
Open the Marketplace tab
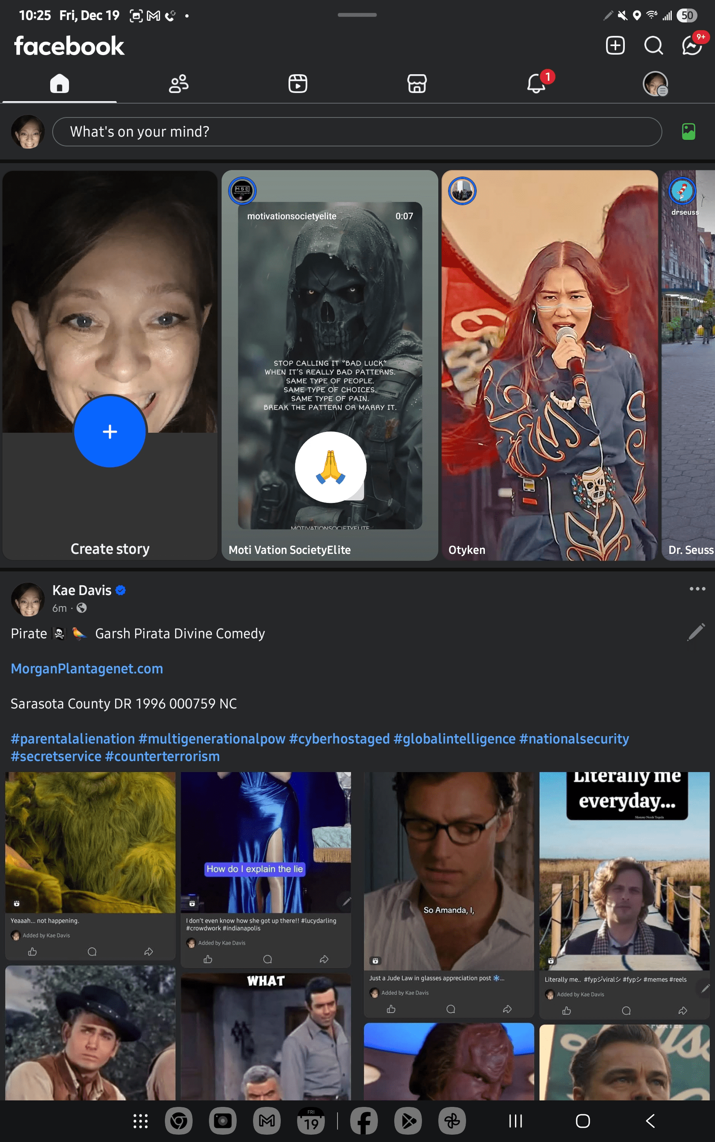coord(417,83)
